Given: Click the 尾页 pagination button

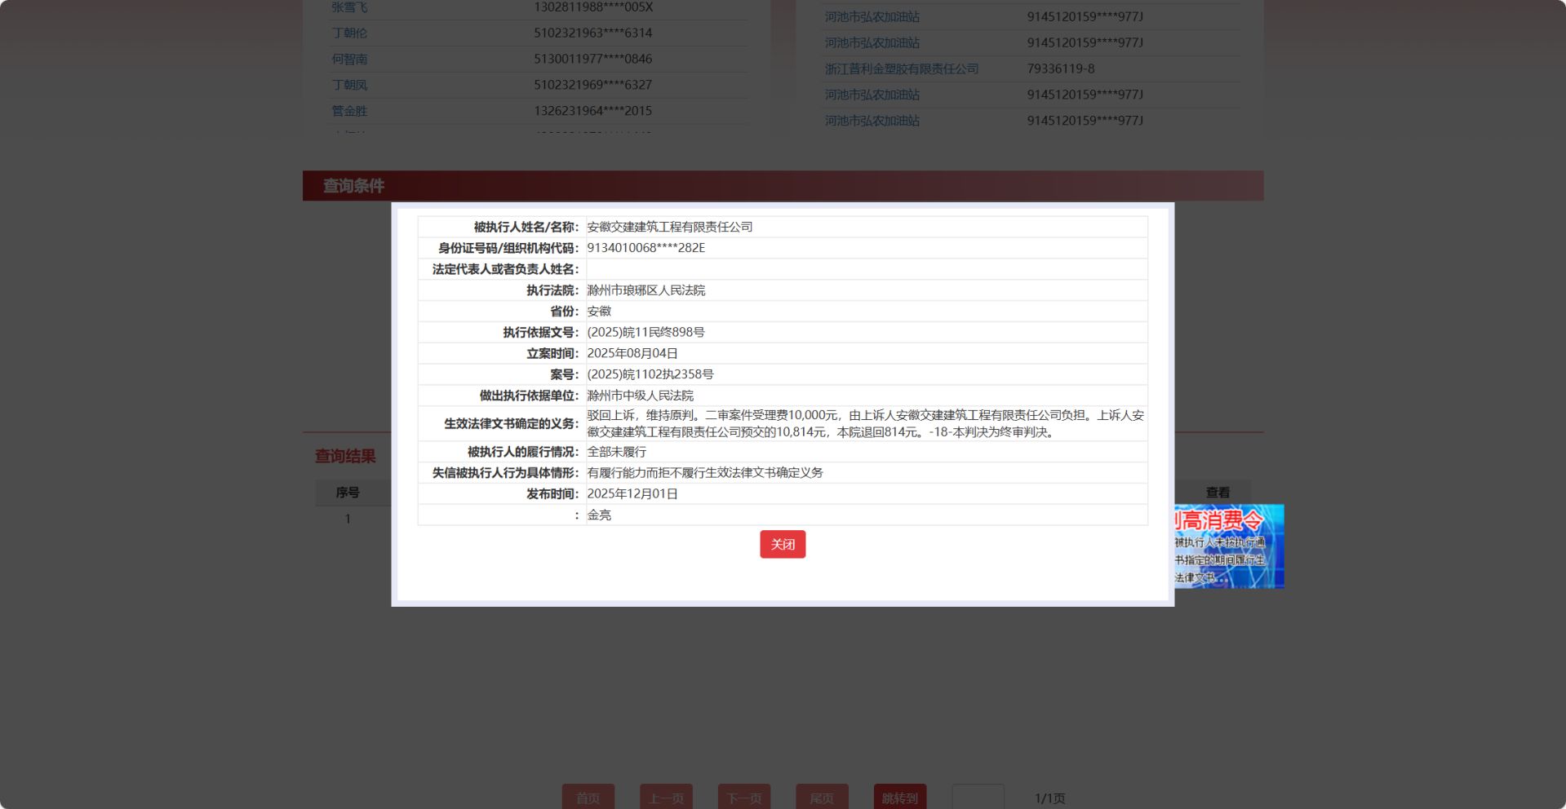Looking at the screenshot, I should [x=821, y=797].
